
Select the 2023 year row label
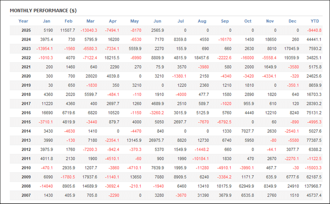point(26,49)
